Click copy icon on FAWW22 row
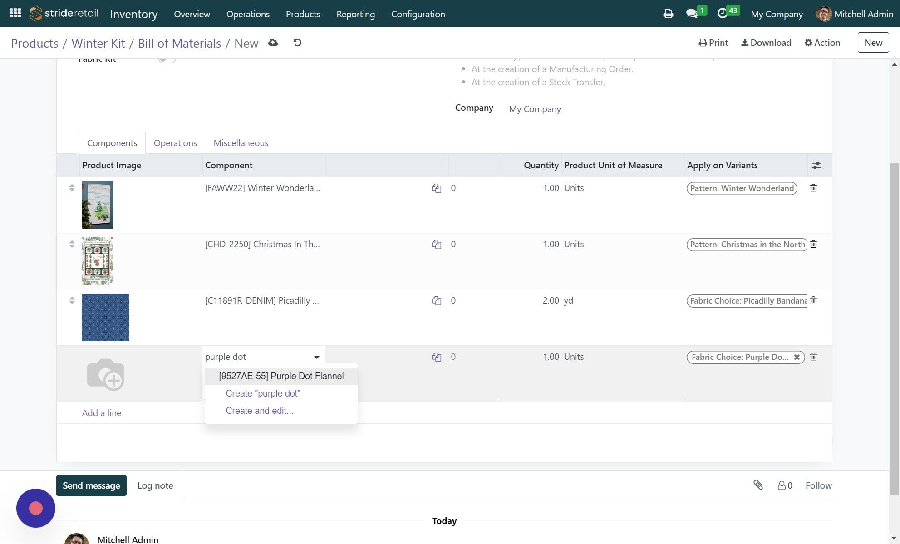 437,188
